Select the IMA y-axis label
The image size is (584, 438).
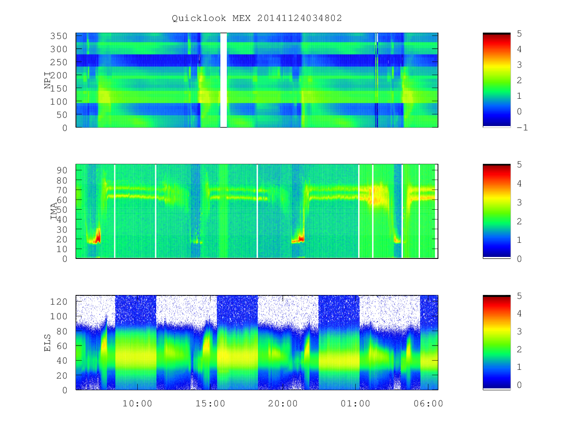[x=54, y=212]
